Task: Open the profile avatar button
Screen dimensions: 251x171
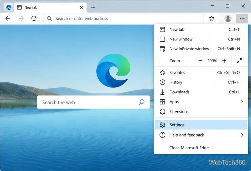Action: click(x=228, y=18)
